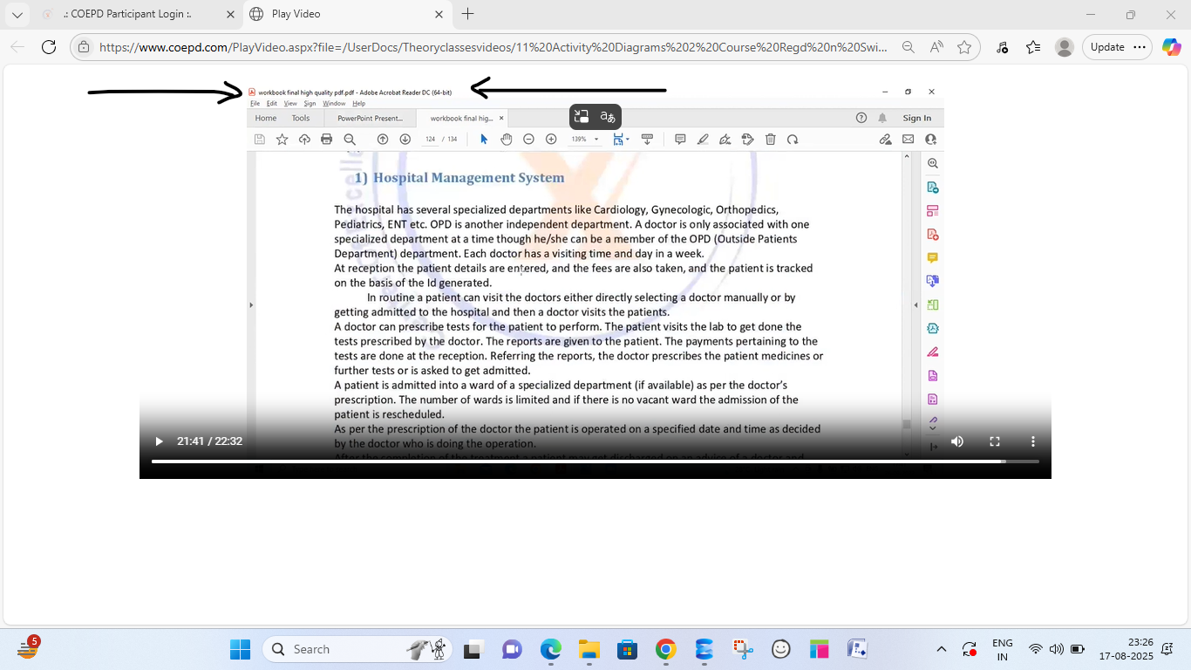Click the zoom out magnifier in address bar
Viewport: 1191px width, 670px height.
909,47
